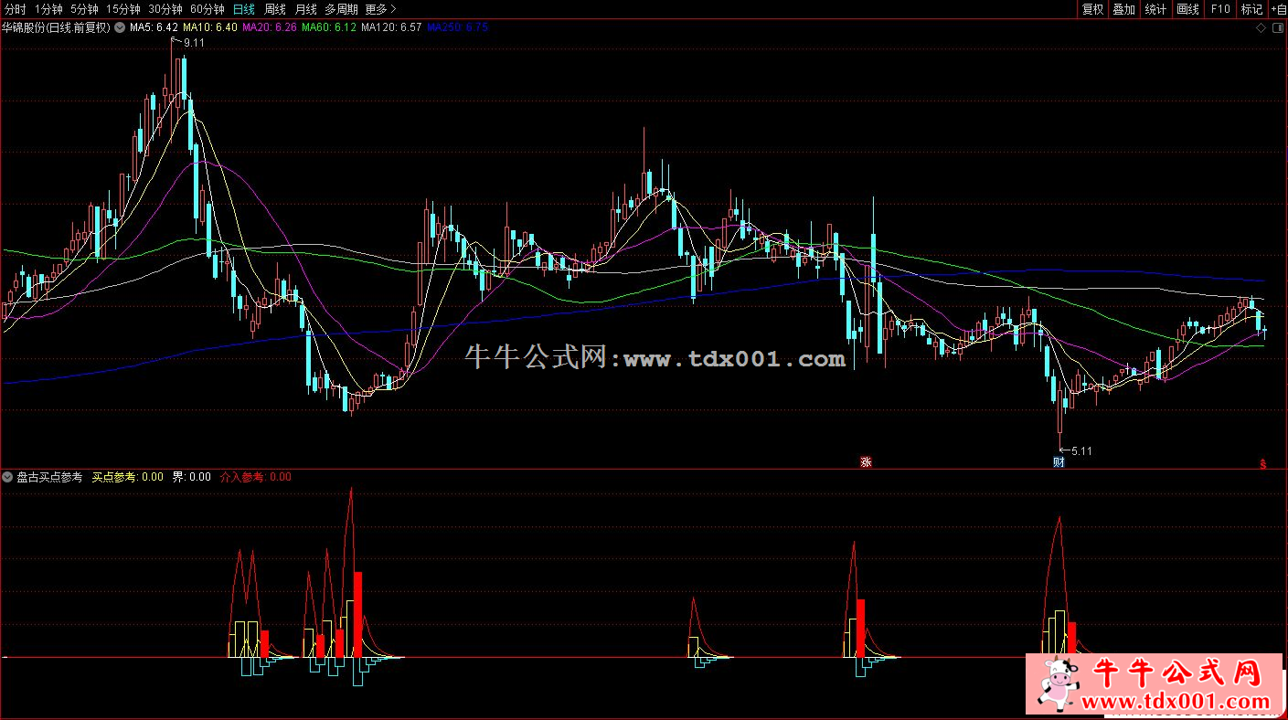
Task: Click the 买点参考: 0.00 value label
Action: [128, 477]
